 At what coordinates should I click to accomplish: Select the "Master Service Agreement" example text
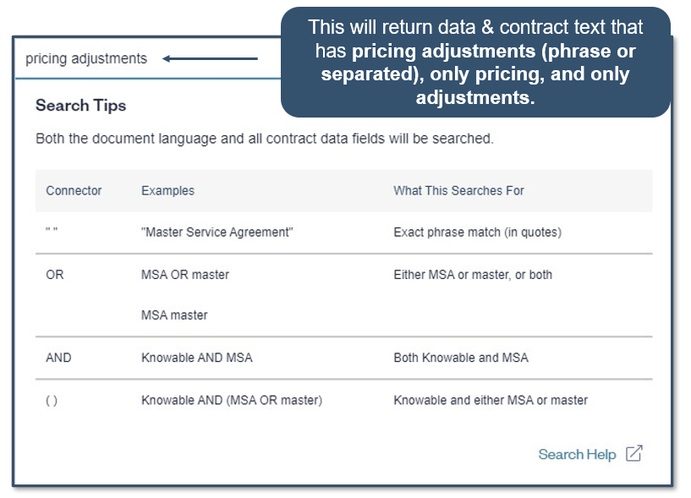(217, 233)
